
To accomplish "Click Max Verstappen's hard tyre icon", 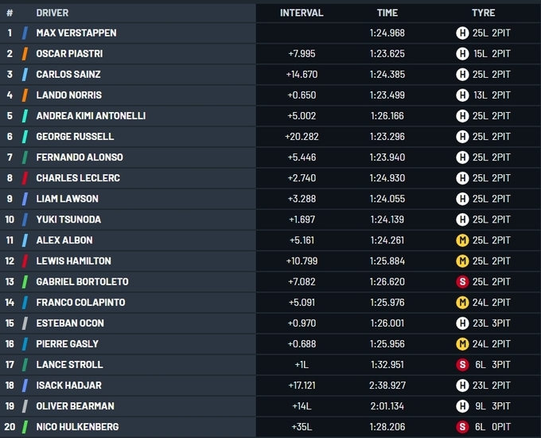I will pos(461,33).
